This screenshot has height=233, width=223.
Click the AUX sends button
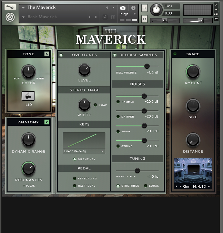(216, 14)
